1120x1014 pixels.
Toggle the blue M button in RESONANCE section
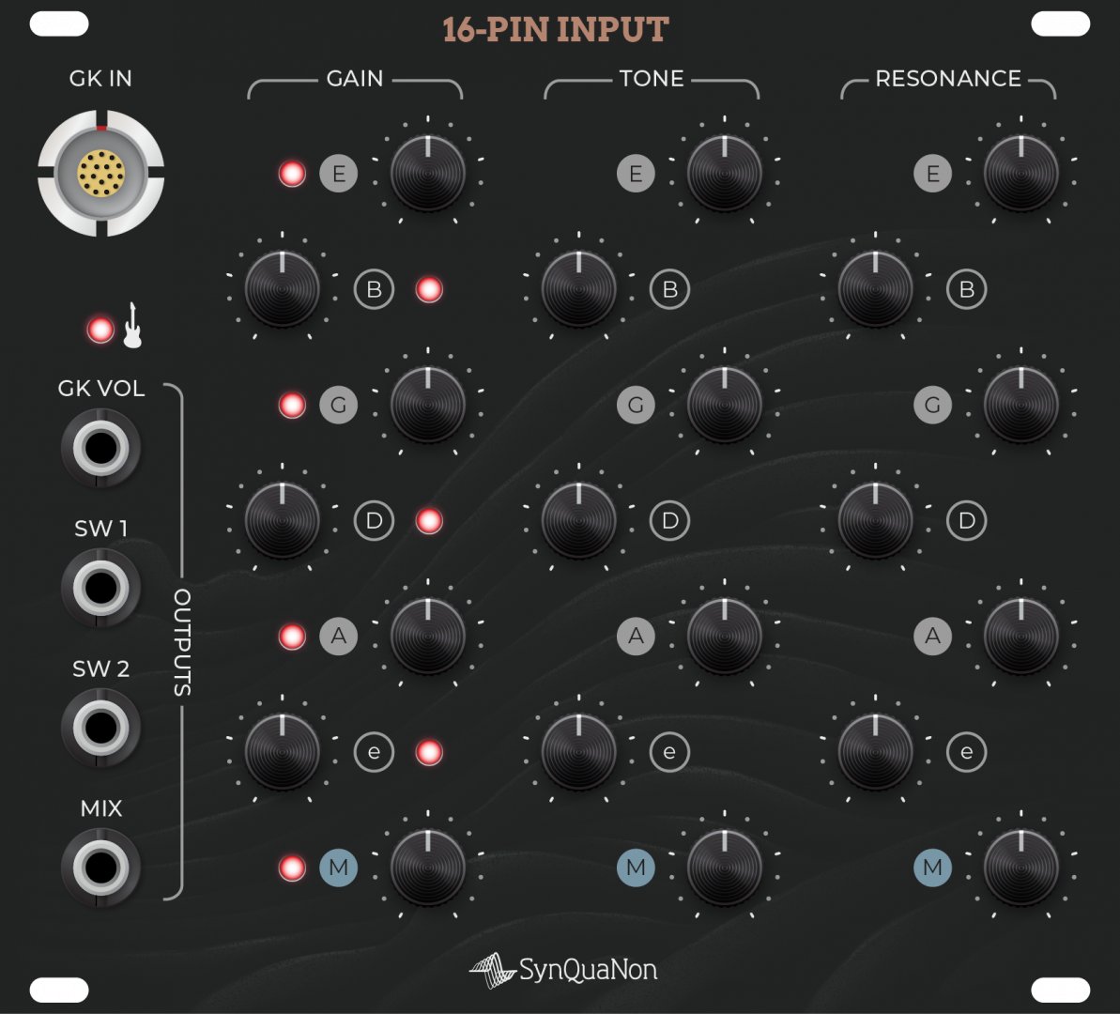(932, 868)
